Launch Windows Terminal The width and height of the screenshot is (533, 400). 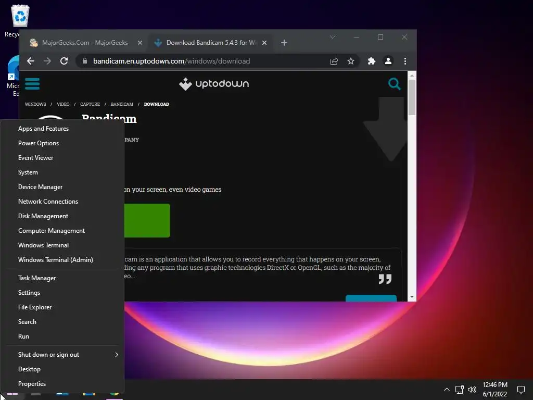(x=62, y=245)
